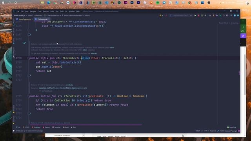The image size is (251, 141).
Task: Click the master Git branch widget
Action: 221,131
